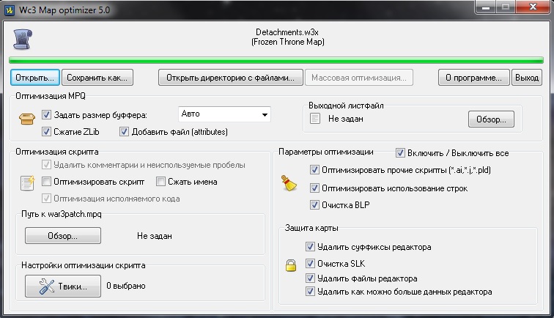Toggle 'Удалить файлы редактора' checkbox
This screenshot has width=554, height=318.
pyautogui.click(x=310, y=278)
